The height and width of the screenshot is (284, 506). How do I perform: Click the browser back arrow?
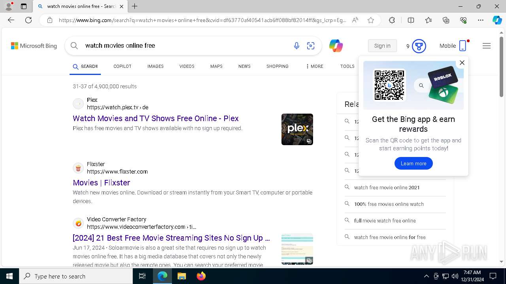[x=11, y=20]
